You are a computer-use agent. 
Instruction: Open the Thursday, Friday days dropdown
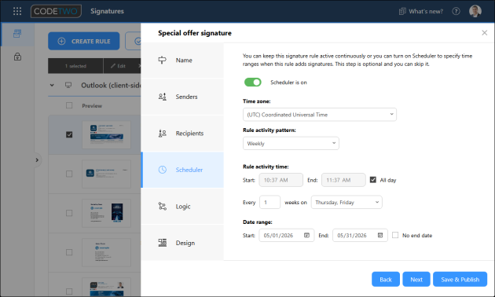[x=346, y=202]
